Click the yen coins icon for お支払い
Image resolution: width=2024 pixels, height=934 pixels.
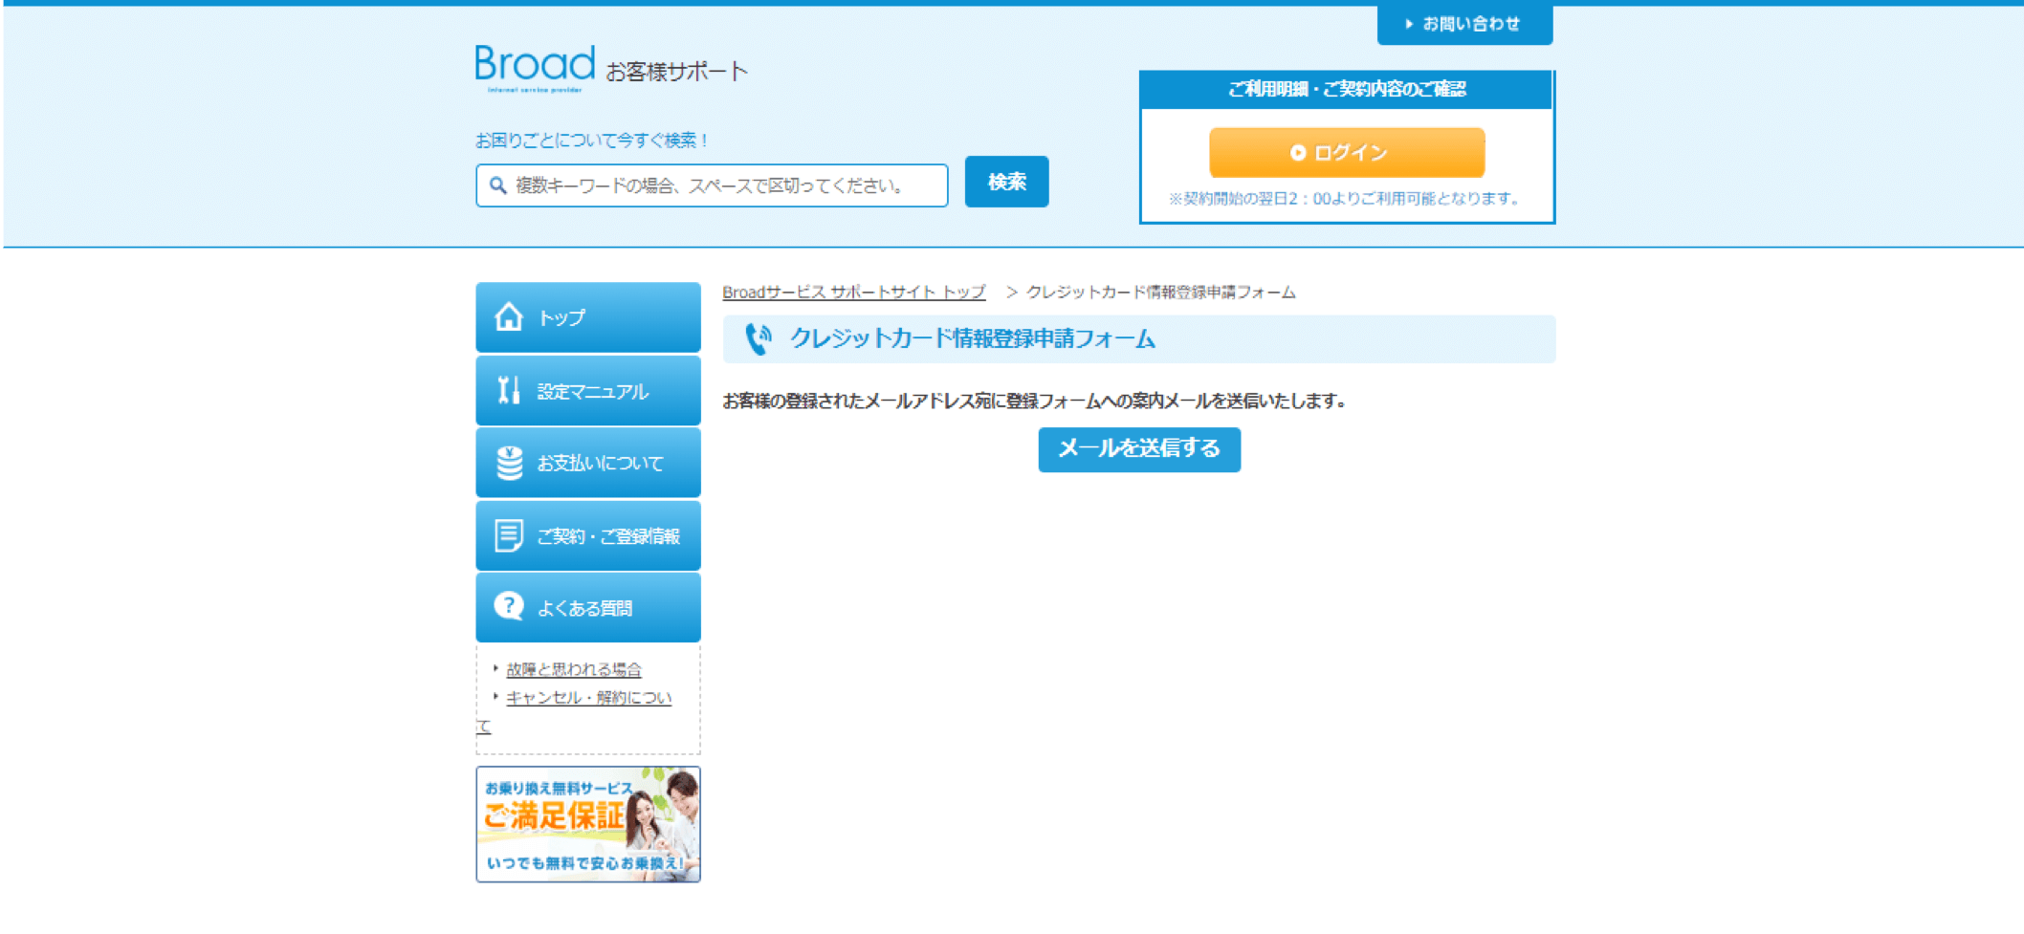[x=509, y=463]
